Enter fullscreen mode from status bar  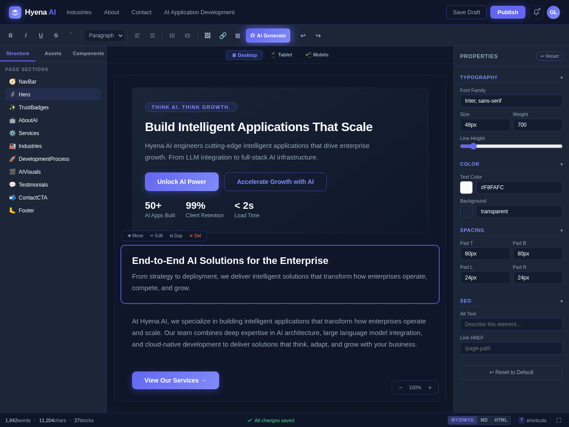559,420
